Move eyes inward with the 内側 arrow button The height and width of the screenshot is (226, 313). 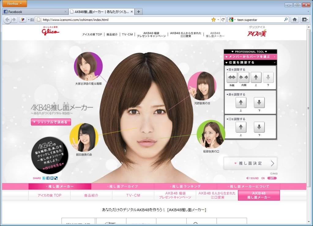click(x=244, y=77)
